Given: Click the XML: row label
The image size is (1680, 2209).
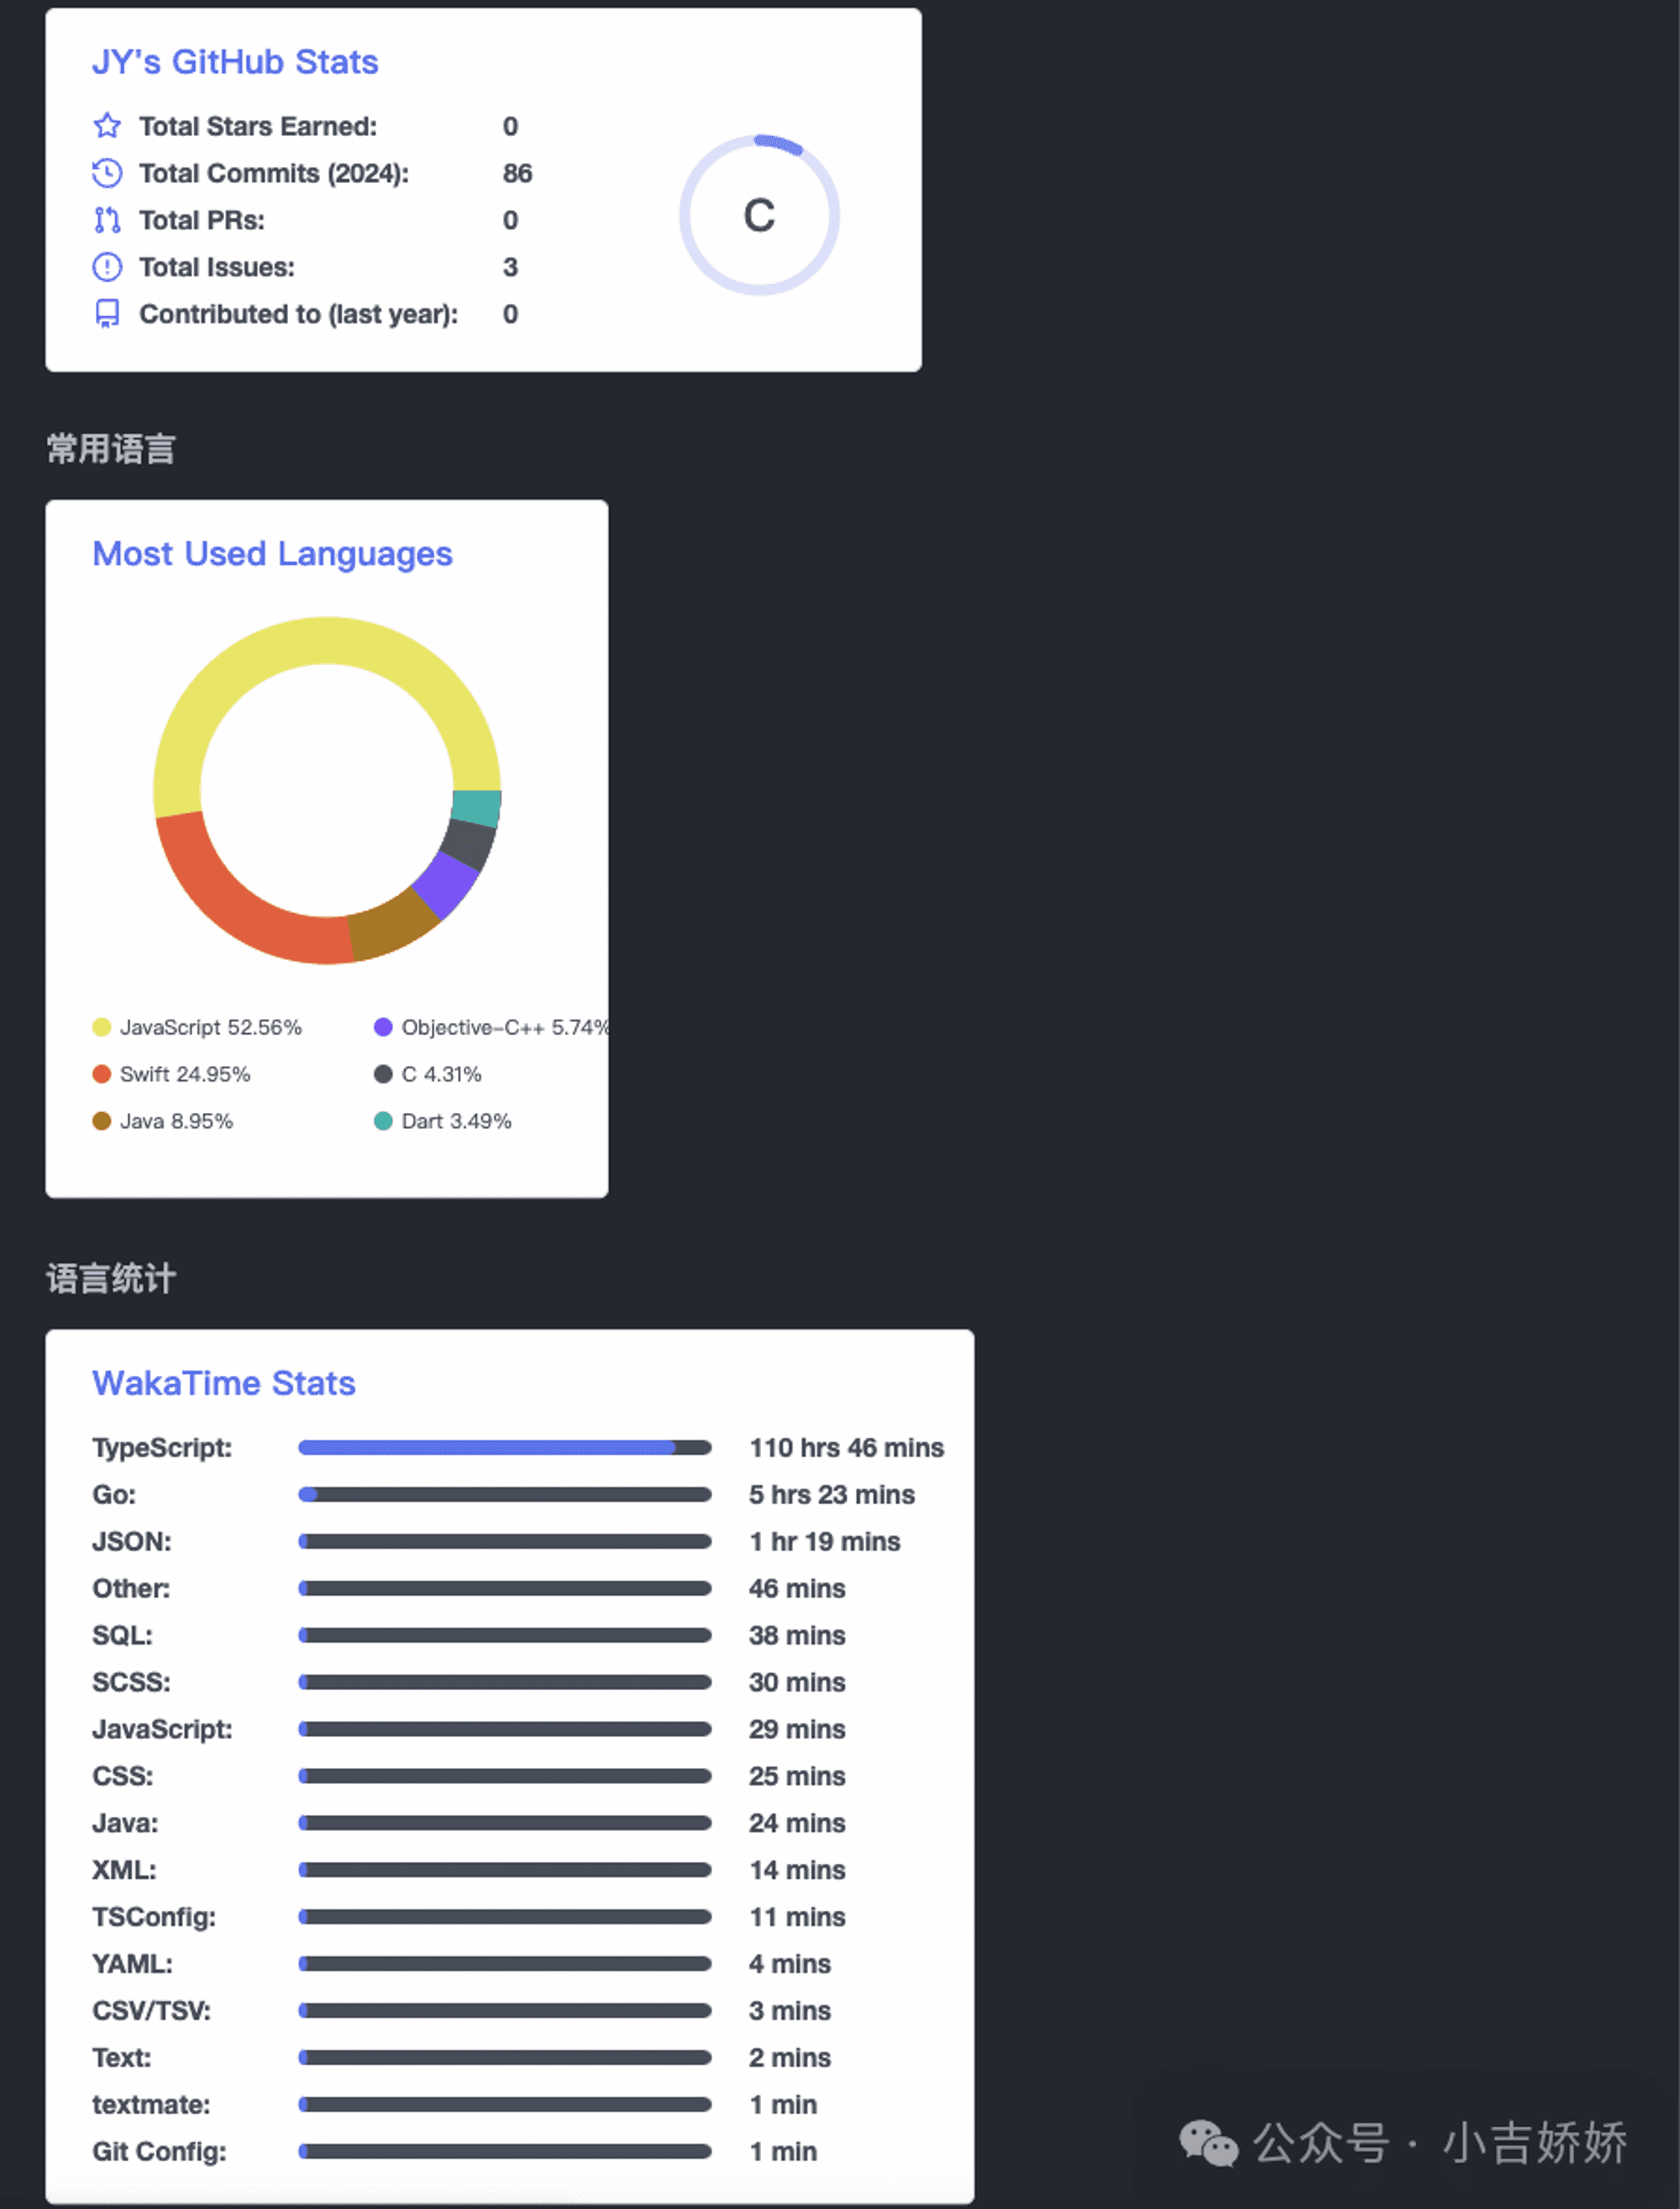Looking at the screenshot, I should click(124, 1870).
